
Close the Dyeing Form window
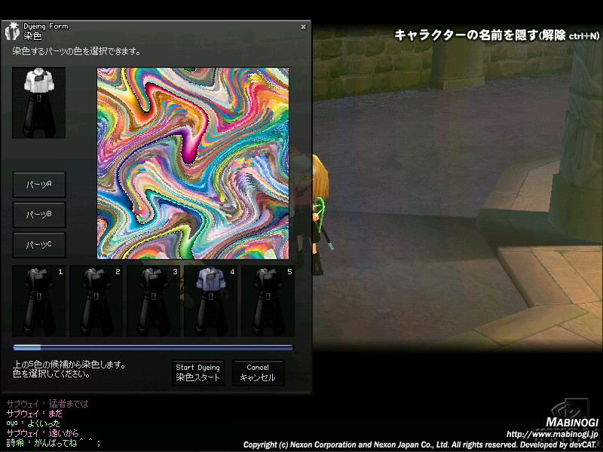[x=303, y=26]
